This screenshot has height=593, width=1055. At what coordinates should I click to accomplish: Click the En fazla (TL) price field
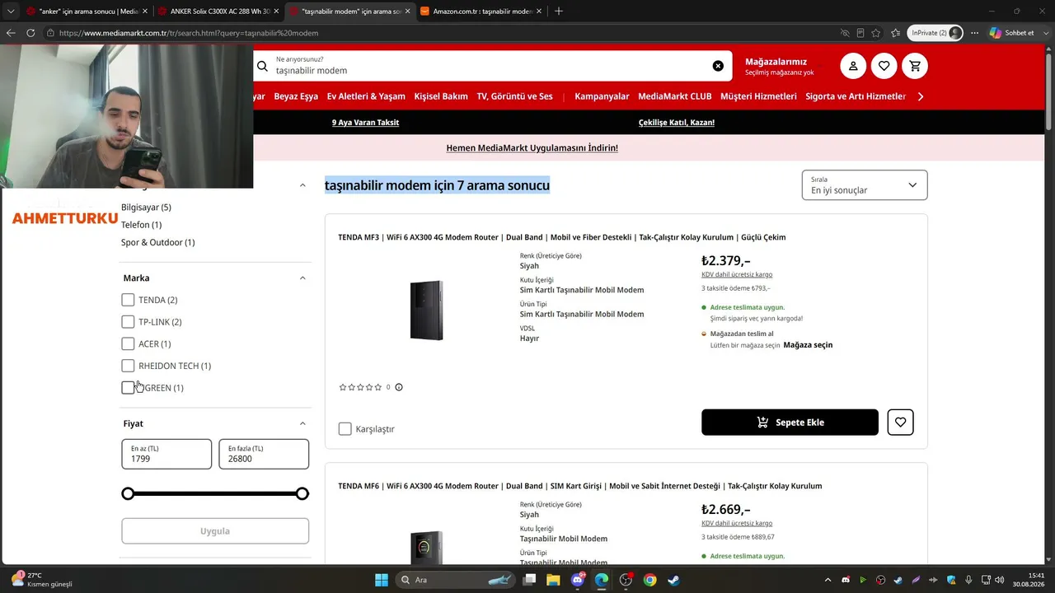[x=264, y=454]
